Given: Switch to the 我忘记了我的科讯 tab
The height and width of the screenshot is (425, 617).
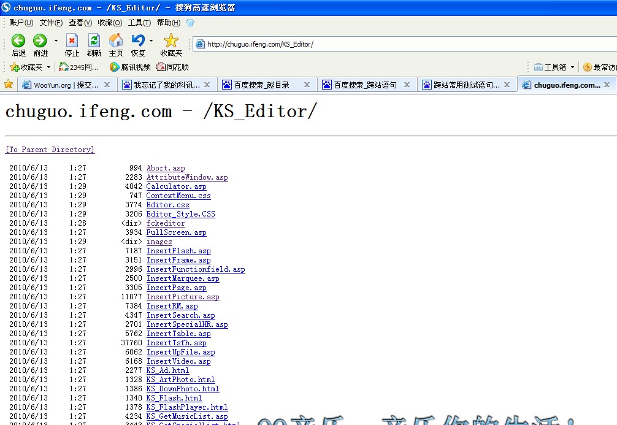Looking at the screenshot, I should pos(162,85).
